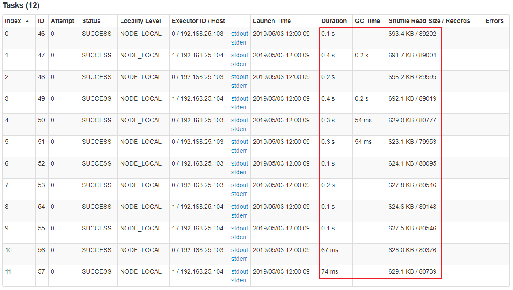The width and height of the screenshot is (513, 290).
Task: Open stderr log for task ID 46
Action: (239, 42)
